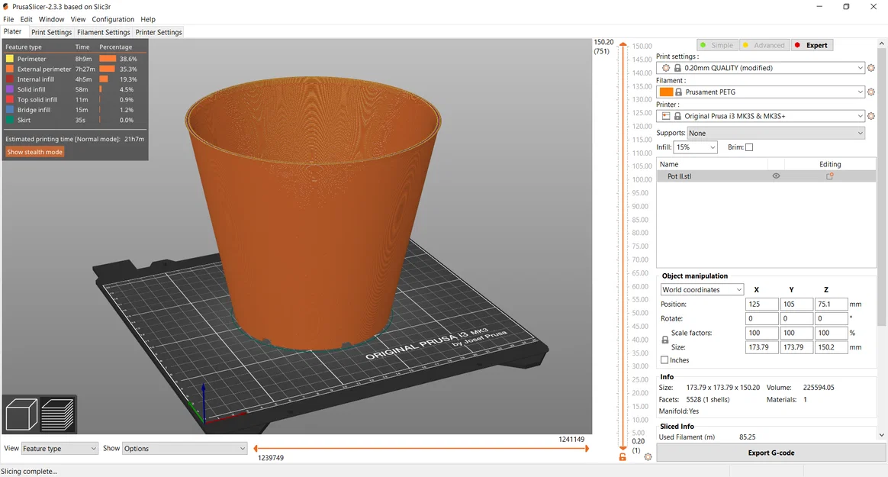Click the horizontal slider right thumb

(x=587, y=449)
